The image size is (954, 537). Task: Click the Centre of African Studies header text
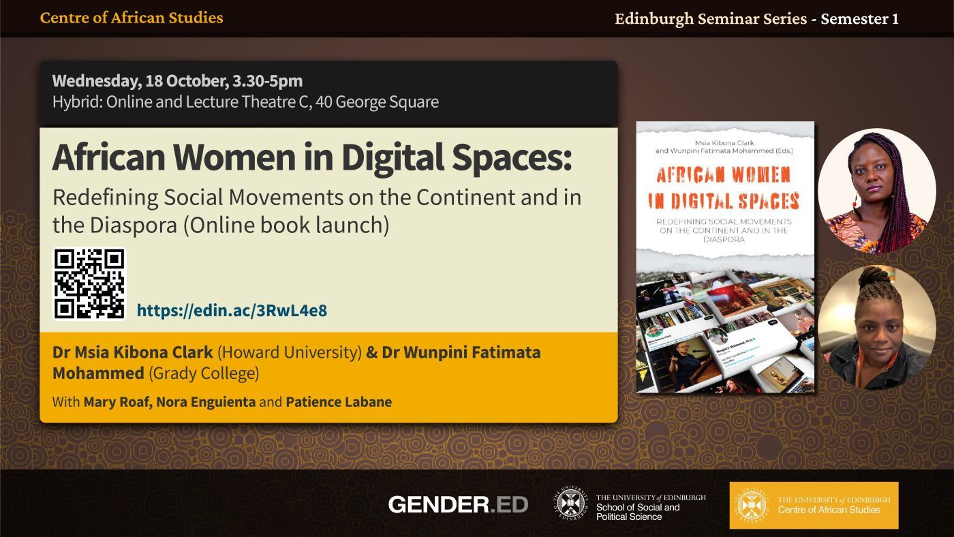tap(132, 18)
